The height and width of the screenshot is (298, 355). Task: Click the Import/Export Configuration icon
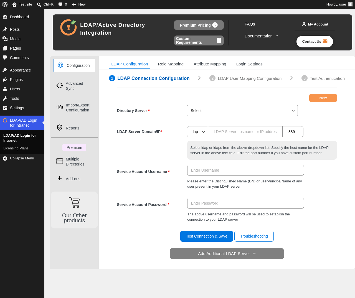point(60,107)
